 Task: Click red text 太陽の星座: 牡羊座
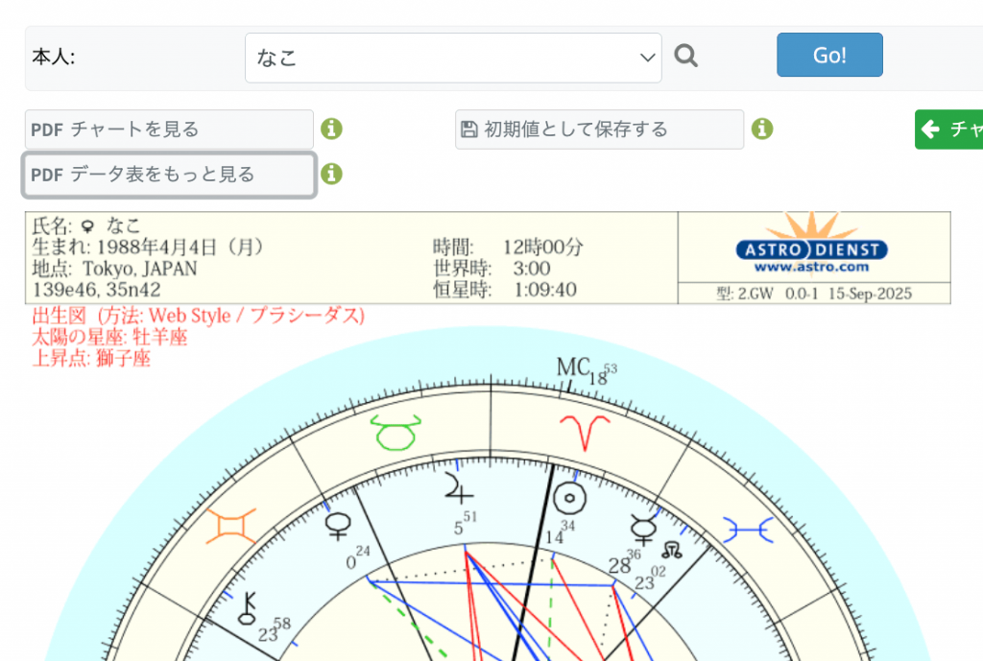pos(109,337)
